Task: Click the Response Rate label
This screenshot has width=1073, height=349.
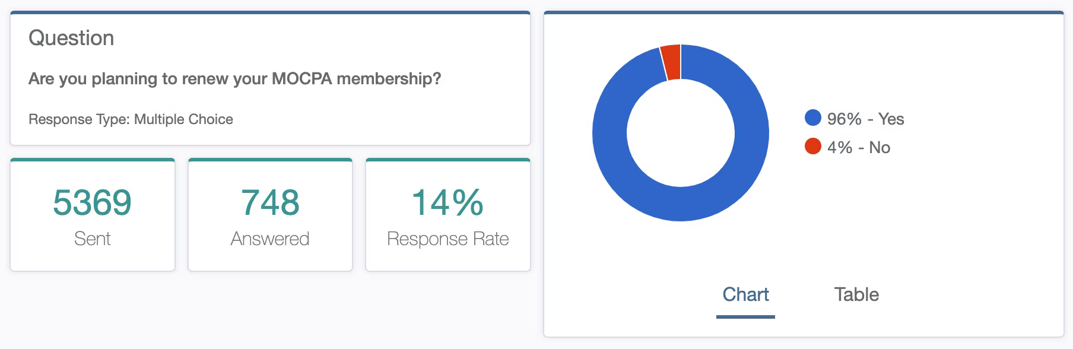Action: (448, 239)
